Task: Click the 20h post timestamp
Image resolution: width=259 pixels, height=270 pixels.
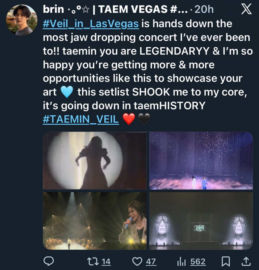Action: 204,10
